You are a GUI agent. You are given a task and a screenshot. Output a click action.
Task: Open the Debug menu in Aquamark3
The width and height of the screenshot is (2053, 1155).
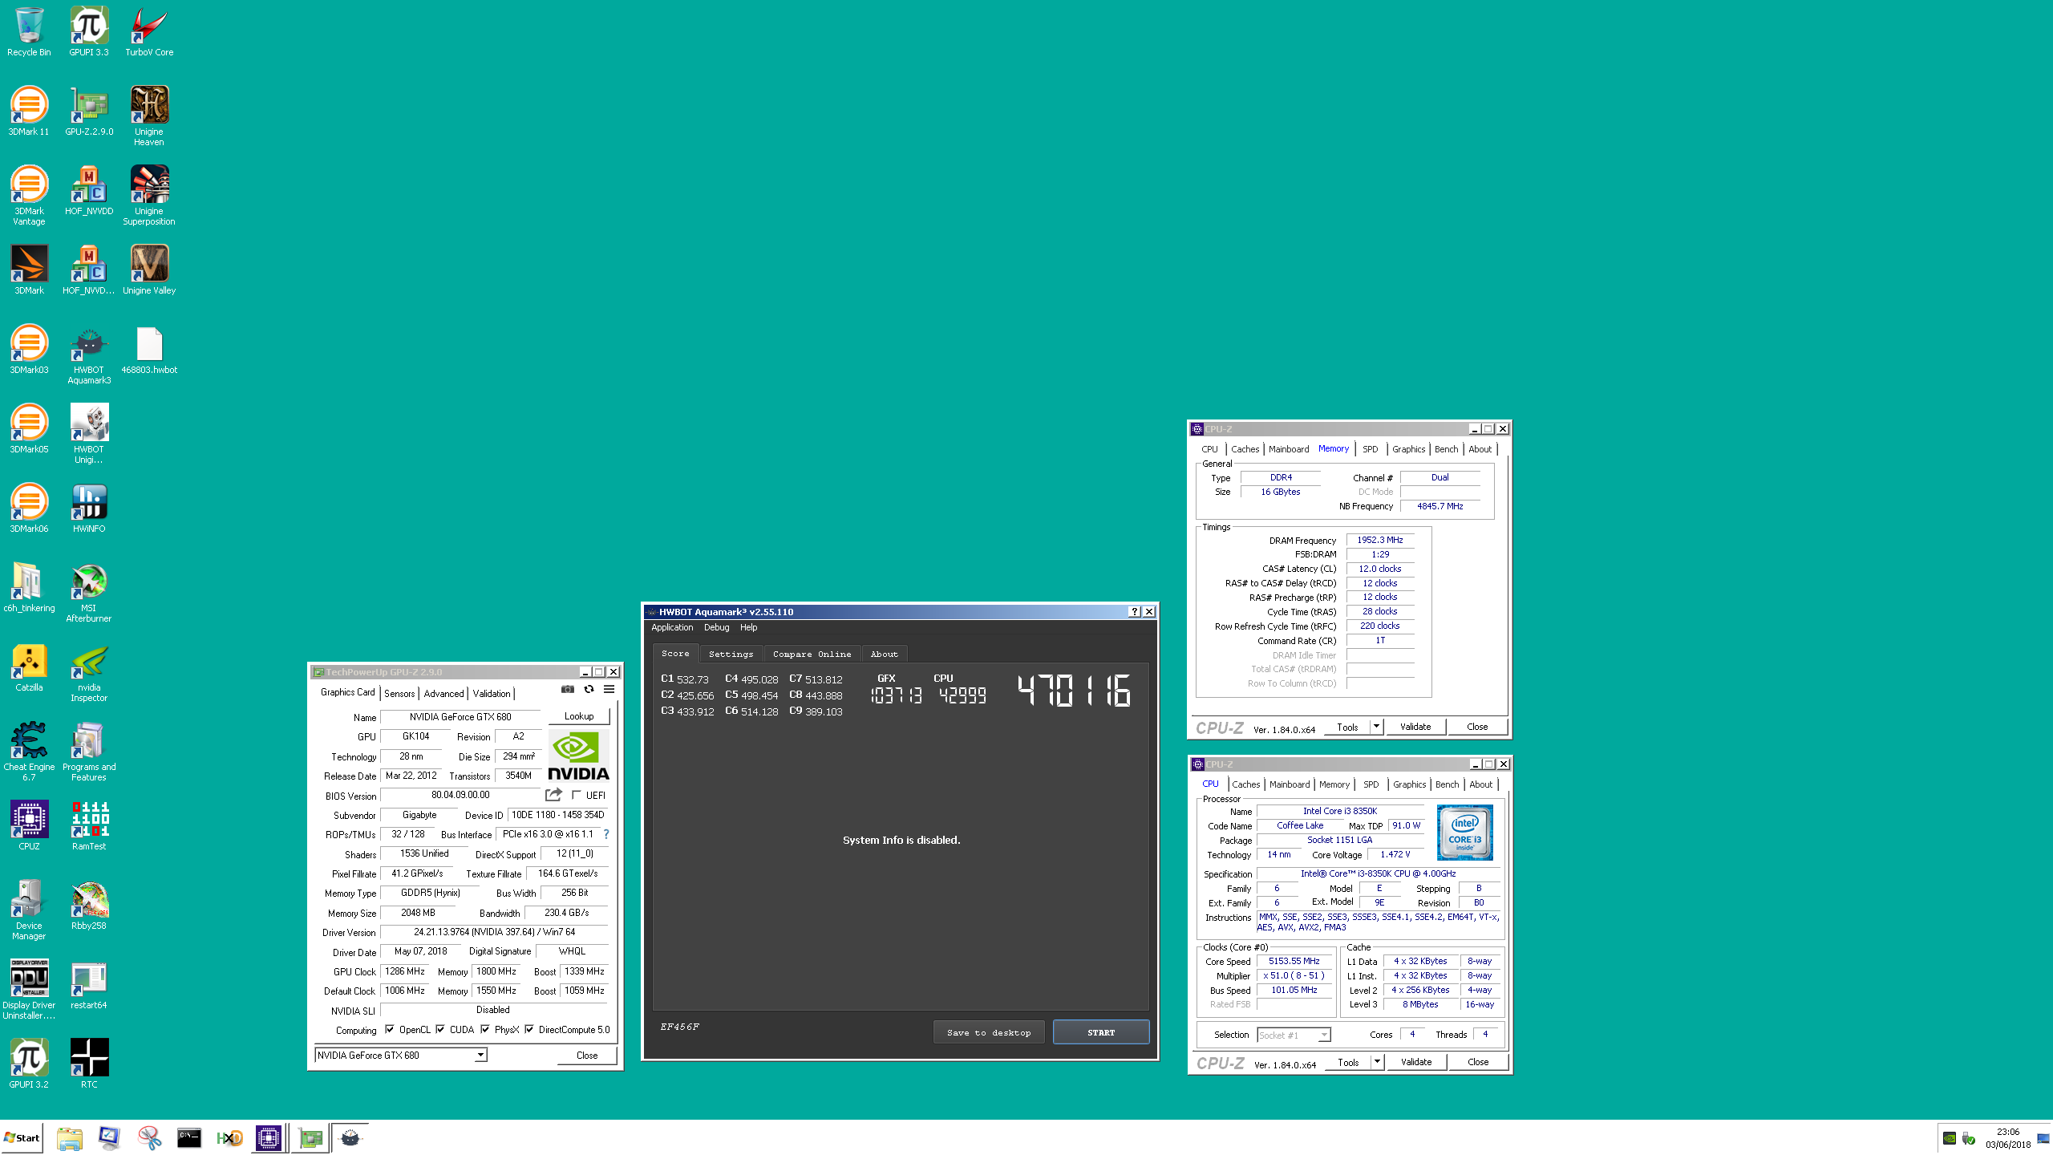717,627
